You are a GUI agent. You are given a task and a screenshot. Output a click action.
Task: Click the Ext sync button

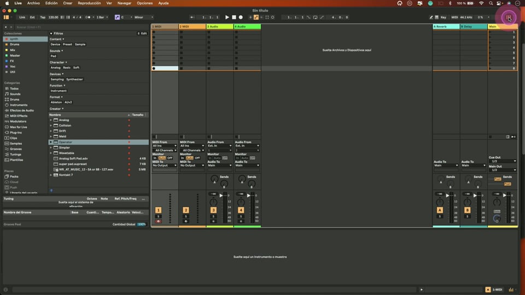tap(32, 17)
